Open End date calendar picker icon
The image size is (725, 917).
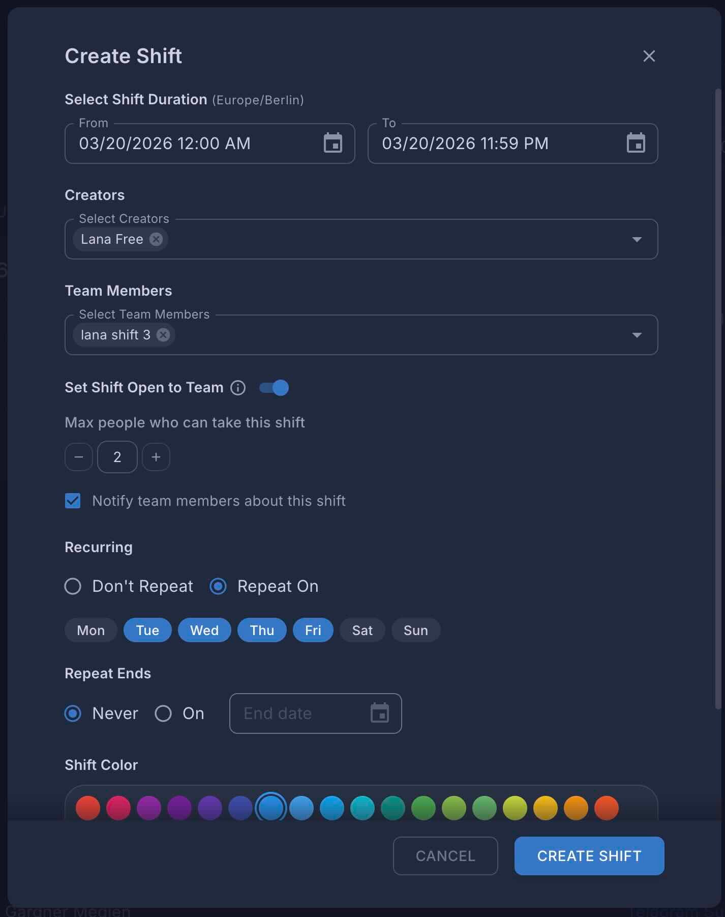[x=379, y=713]
